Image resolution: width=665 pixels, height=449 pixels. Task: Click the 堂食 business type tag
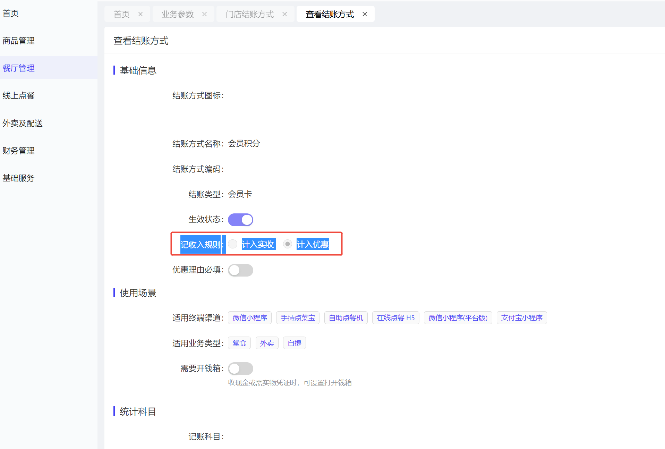click(x=239, y=343)
